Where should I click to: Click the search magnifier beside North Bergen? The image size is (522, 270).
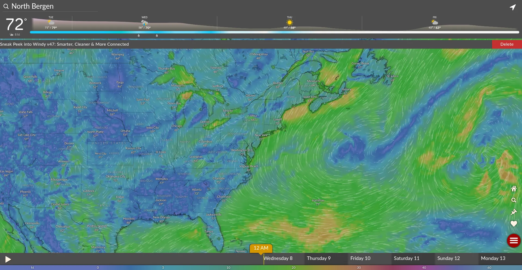pyautogui.click(x=6, y=6)
